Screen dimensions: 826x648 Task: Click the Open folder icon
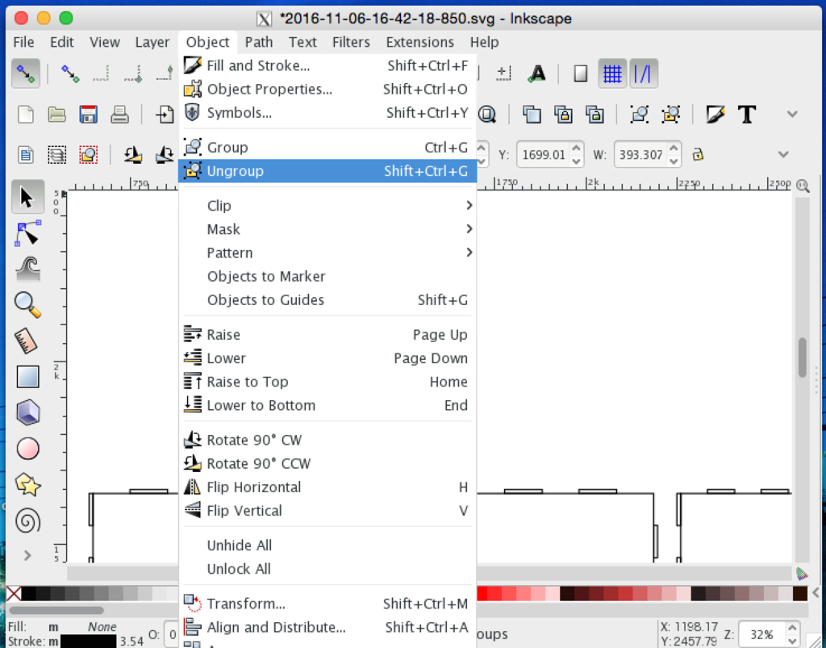pyautogui.click(x=56, y=115)
